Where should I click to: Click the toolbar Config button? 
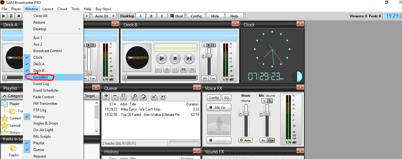point(196,16)
